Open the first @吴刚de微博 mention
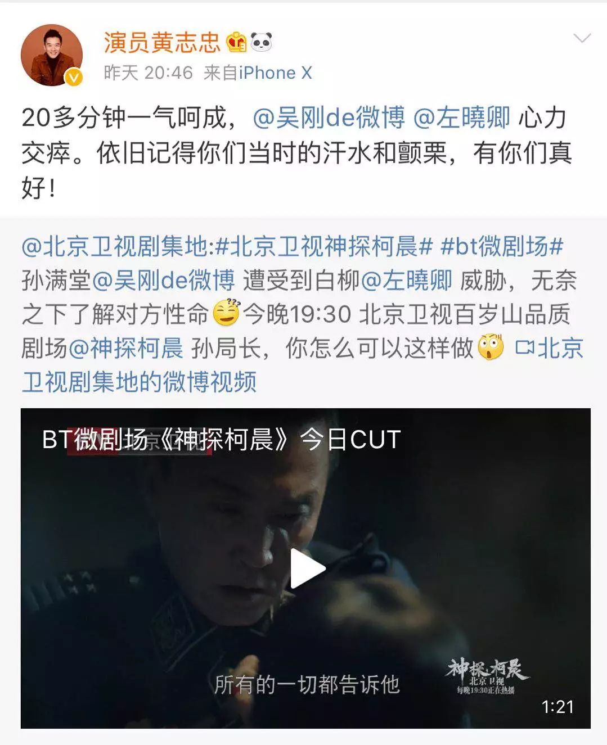This screenshot has width=607, height=745. pos(329,118)
